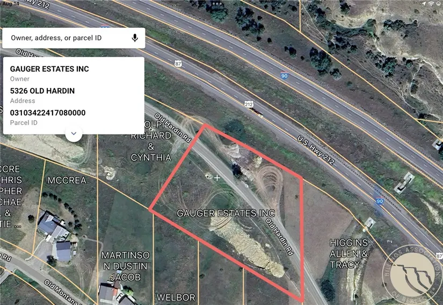
Task: Tap the white crosshair marker in parcel
Action: pyautogui.click(x=217, y=178)
